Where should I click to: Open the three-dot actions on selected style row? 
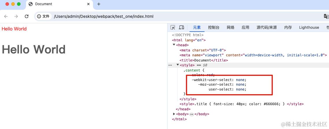(170, 65)
